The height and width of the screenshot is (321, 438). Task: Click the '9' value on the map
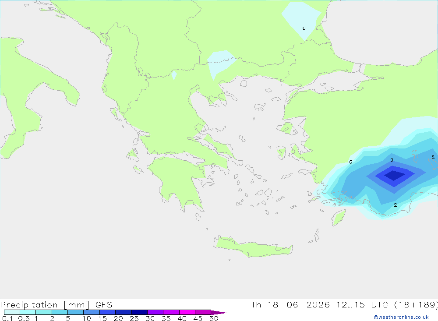(392, 160)
